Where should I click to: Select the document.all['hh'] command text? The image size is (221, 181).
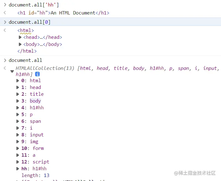click(x=34, y=5)
